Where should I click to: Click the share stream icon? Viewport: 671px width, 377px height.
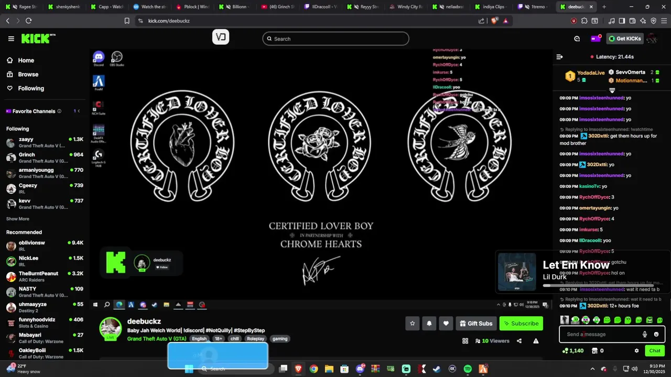point(519,341)
